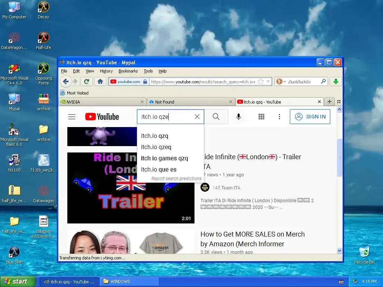The image size is (383, 287).
Task: Open the View menu
Action: click(x=90, y=71)
